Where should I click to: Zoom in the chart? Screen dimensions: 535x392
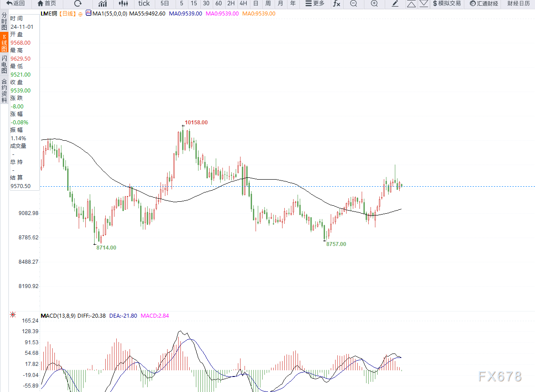[374, 4]
